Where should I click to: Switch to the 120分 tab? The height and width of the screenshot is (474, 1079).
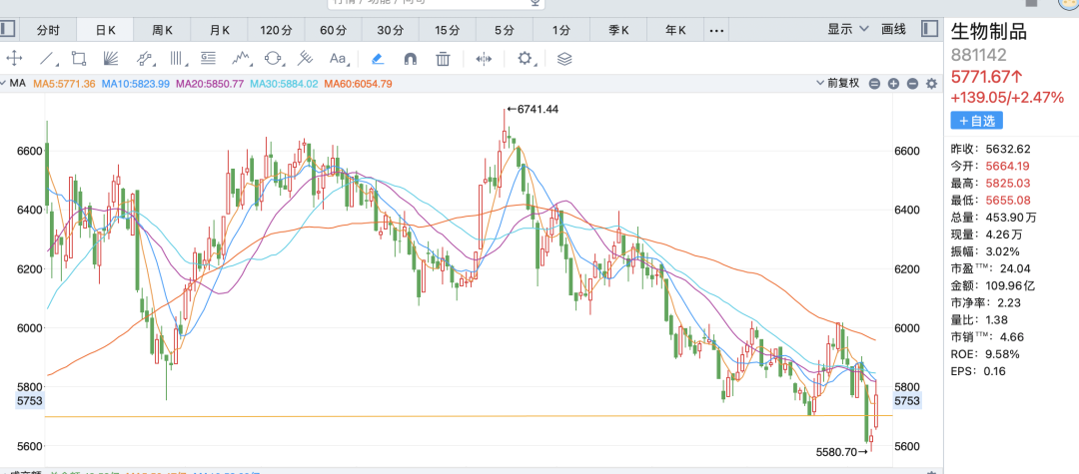point(277,30)
